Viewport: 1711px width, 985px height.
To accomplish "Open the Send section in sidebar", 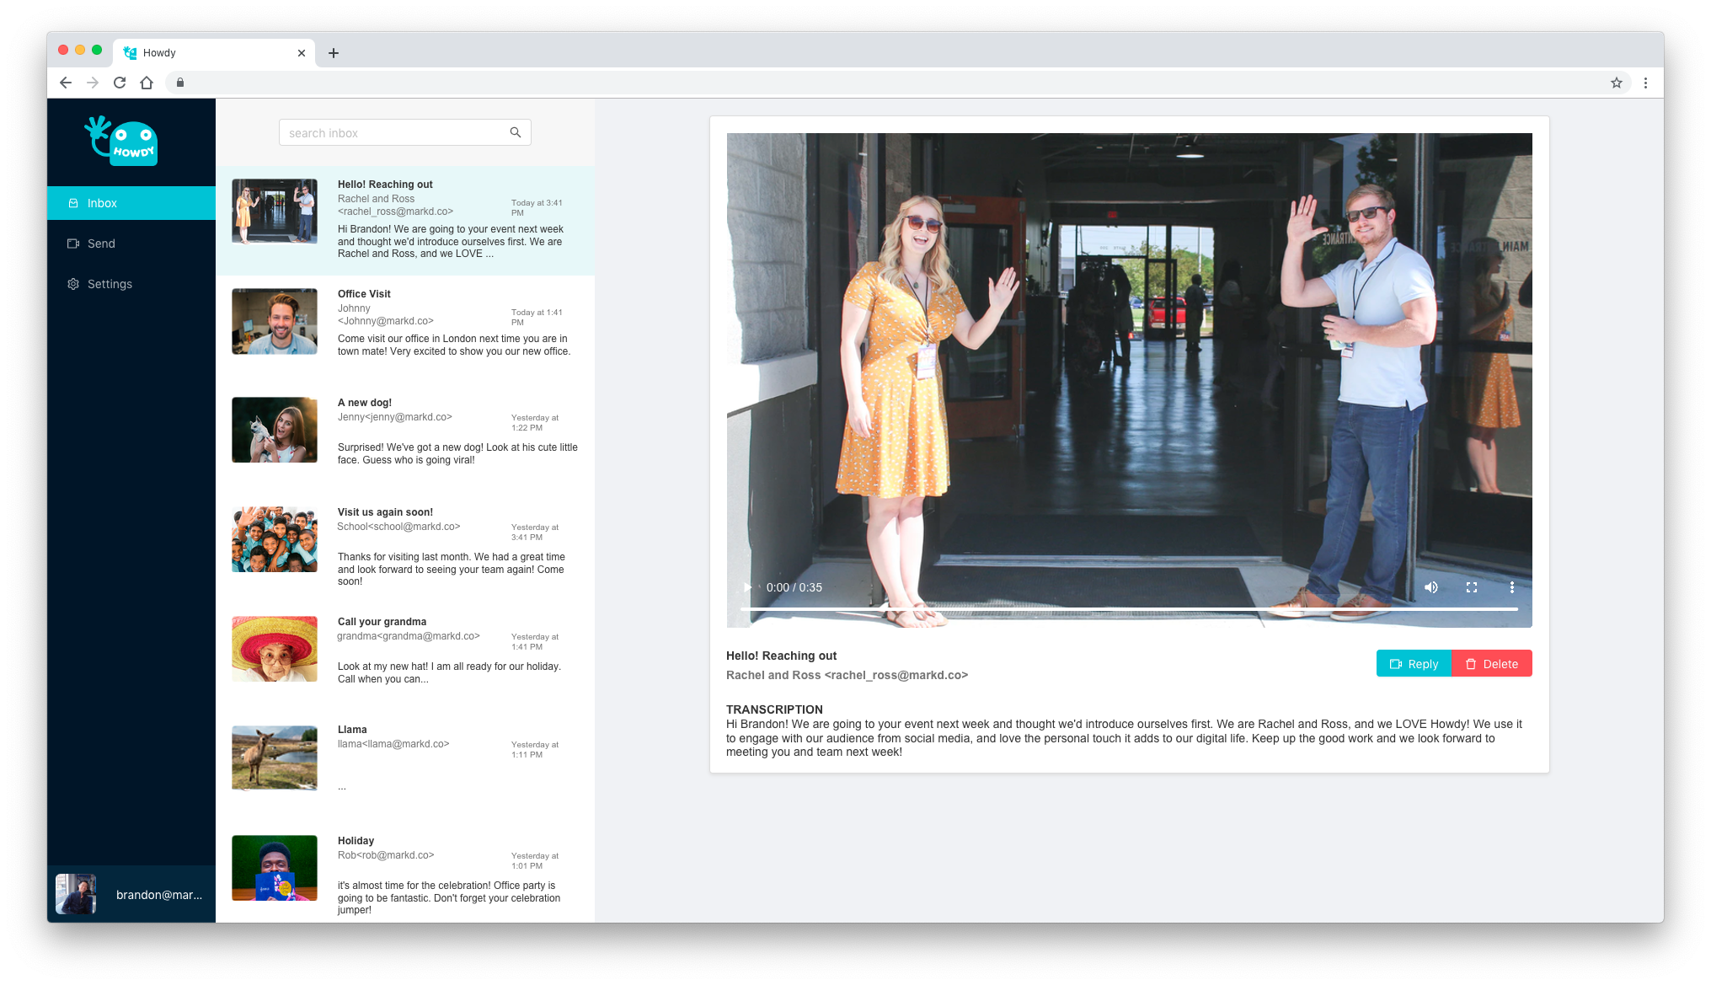I will pos(101,244).
